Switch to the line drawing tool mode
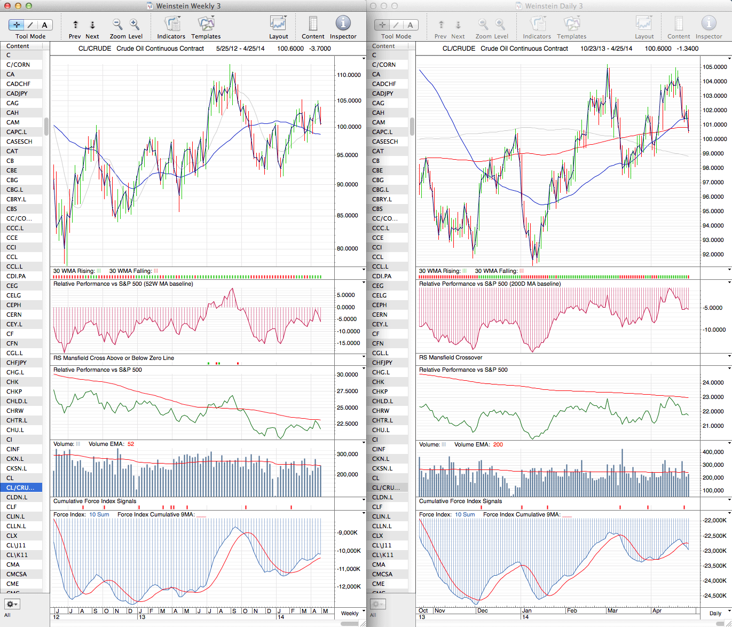Image resolution: width=732 pixels, height=627 pixels. click(30, 25)
